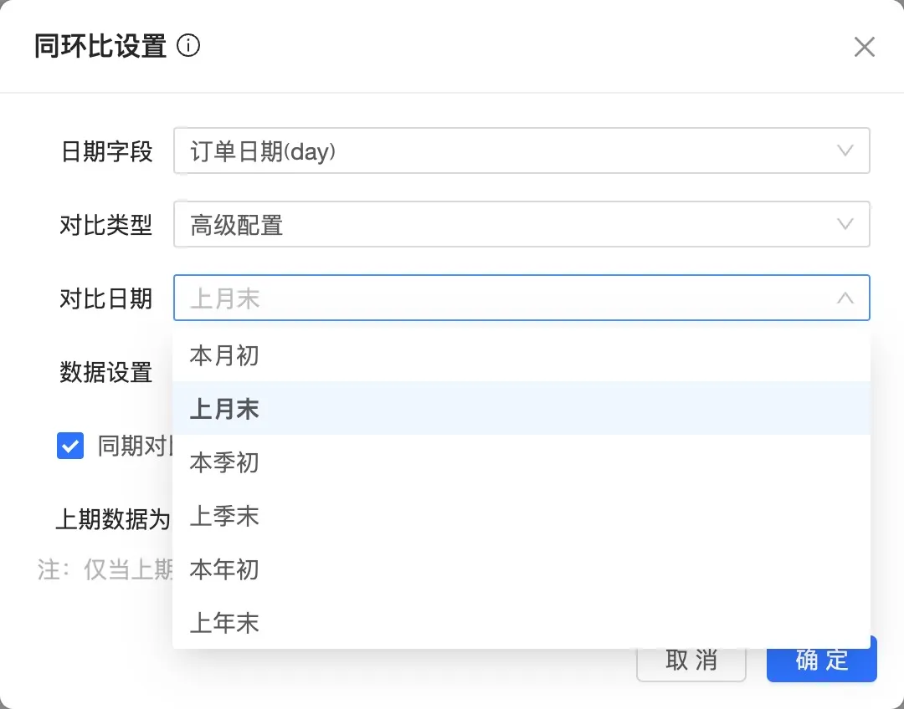Click the 同环比设置 dialog title

(100, 46)
